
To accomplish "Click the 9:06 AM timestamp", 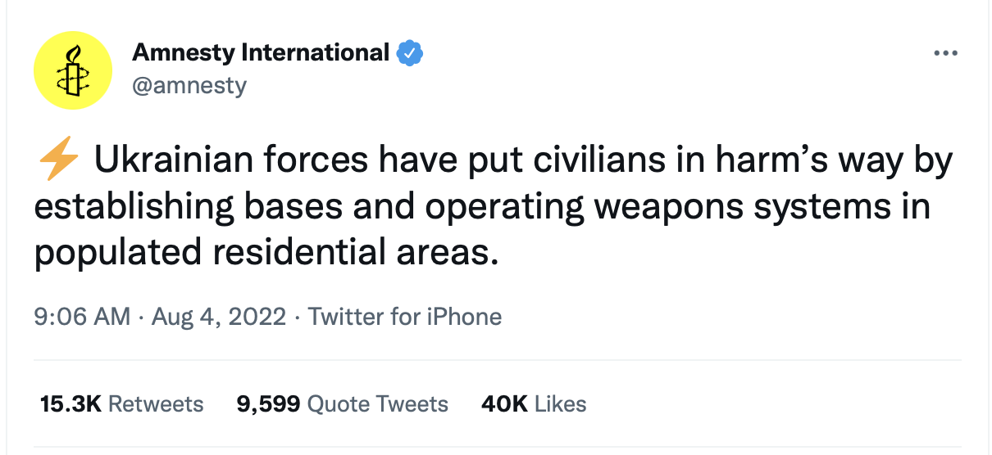I will tap(82, 316).
